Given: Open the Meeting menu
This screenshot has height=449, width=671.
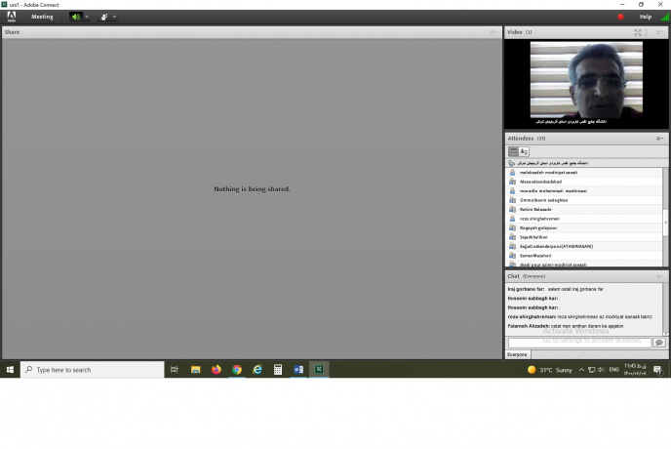Looking at the screenshot, I should click(42, 17).
